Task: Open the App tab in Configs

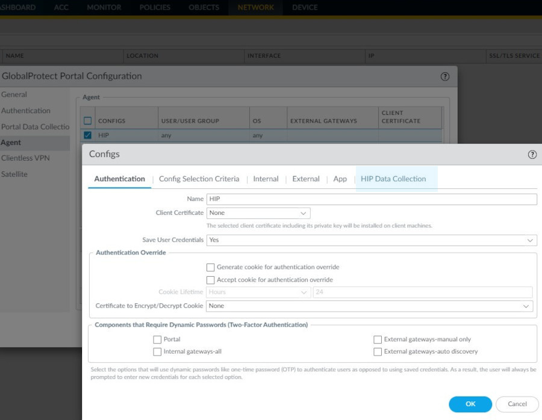Action: [x=340, y=179]
